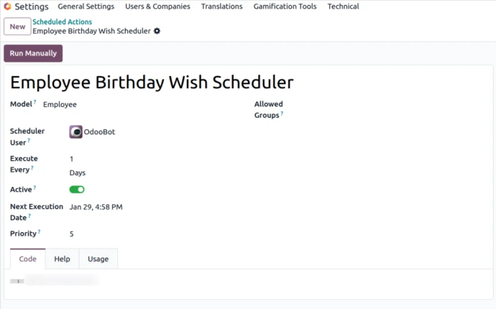Screen dimensions: 496x309
Task: Click the help tooltip icon next to Model
Action: pos(35,103)
